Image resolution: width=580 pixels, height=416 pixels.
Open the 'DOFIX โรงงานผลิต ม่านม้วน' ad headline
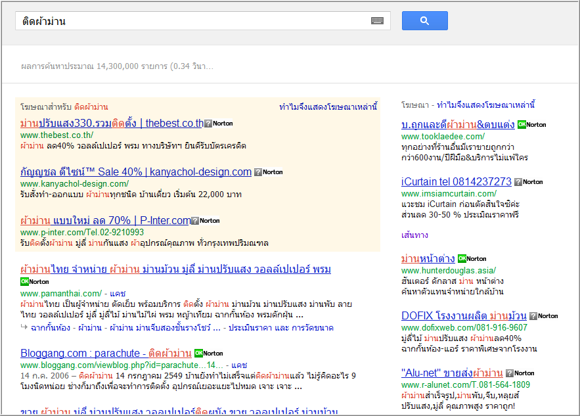[x=464, y=315]
